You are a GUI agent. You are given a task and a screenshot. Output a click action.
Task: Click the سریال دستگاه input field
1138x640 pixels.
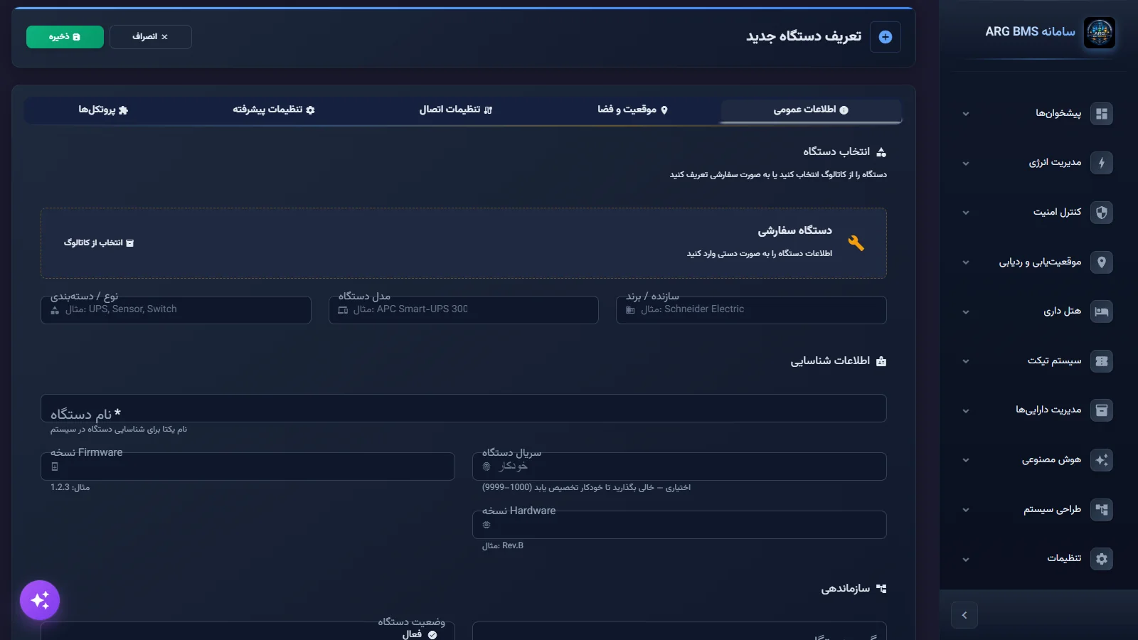pos(679,466)
